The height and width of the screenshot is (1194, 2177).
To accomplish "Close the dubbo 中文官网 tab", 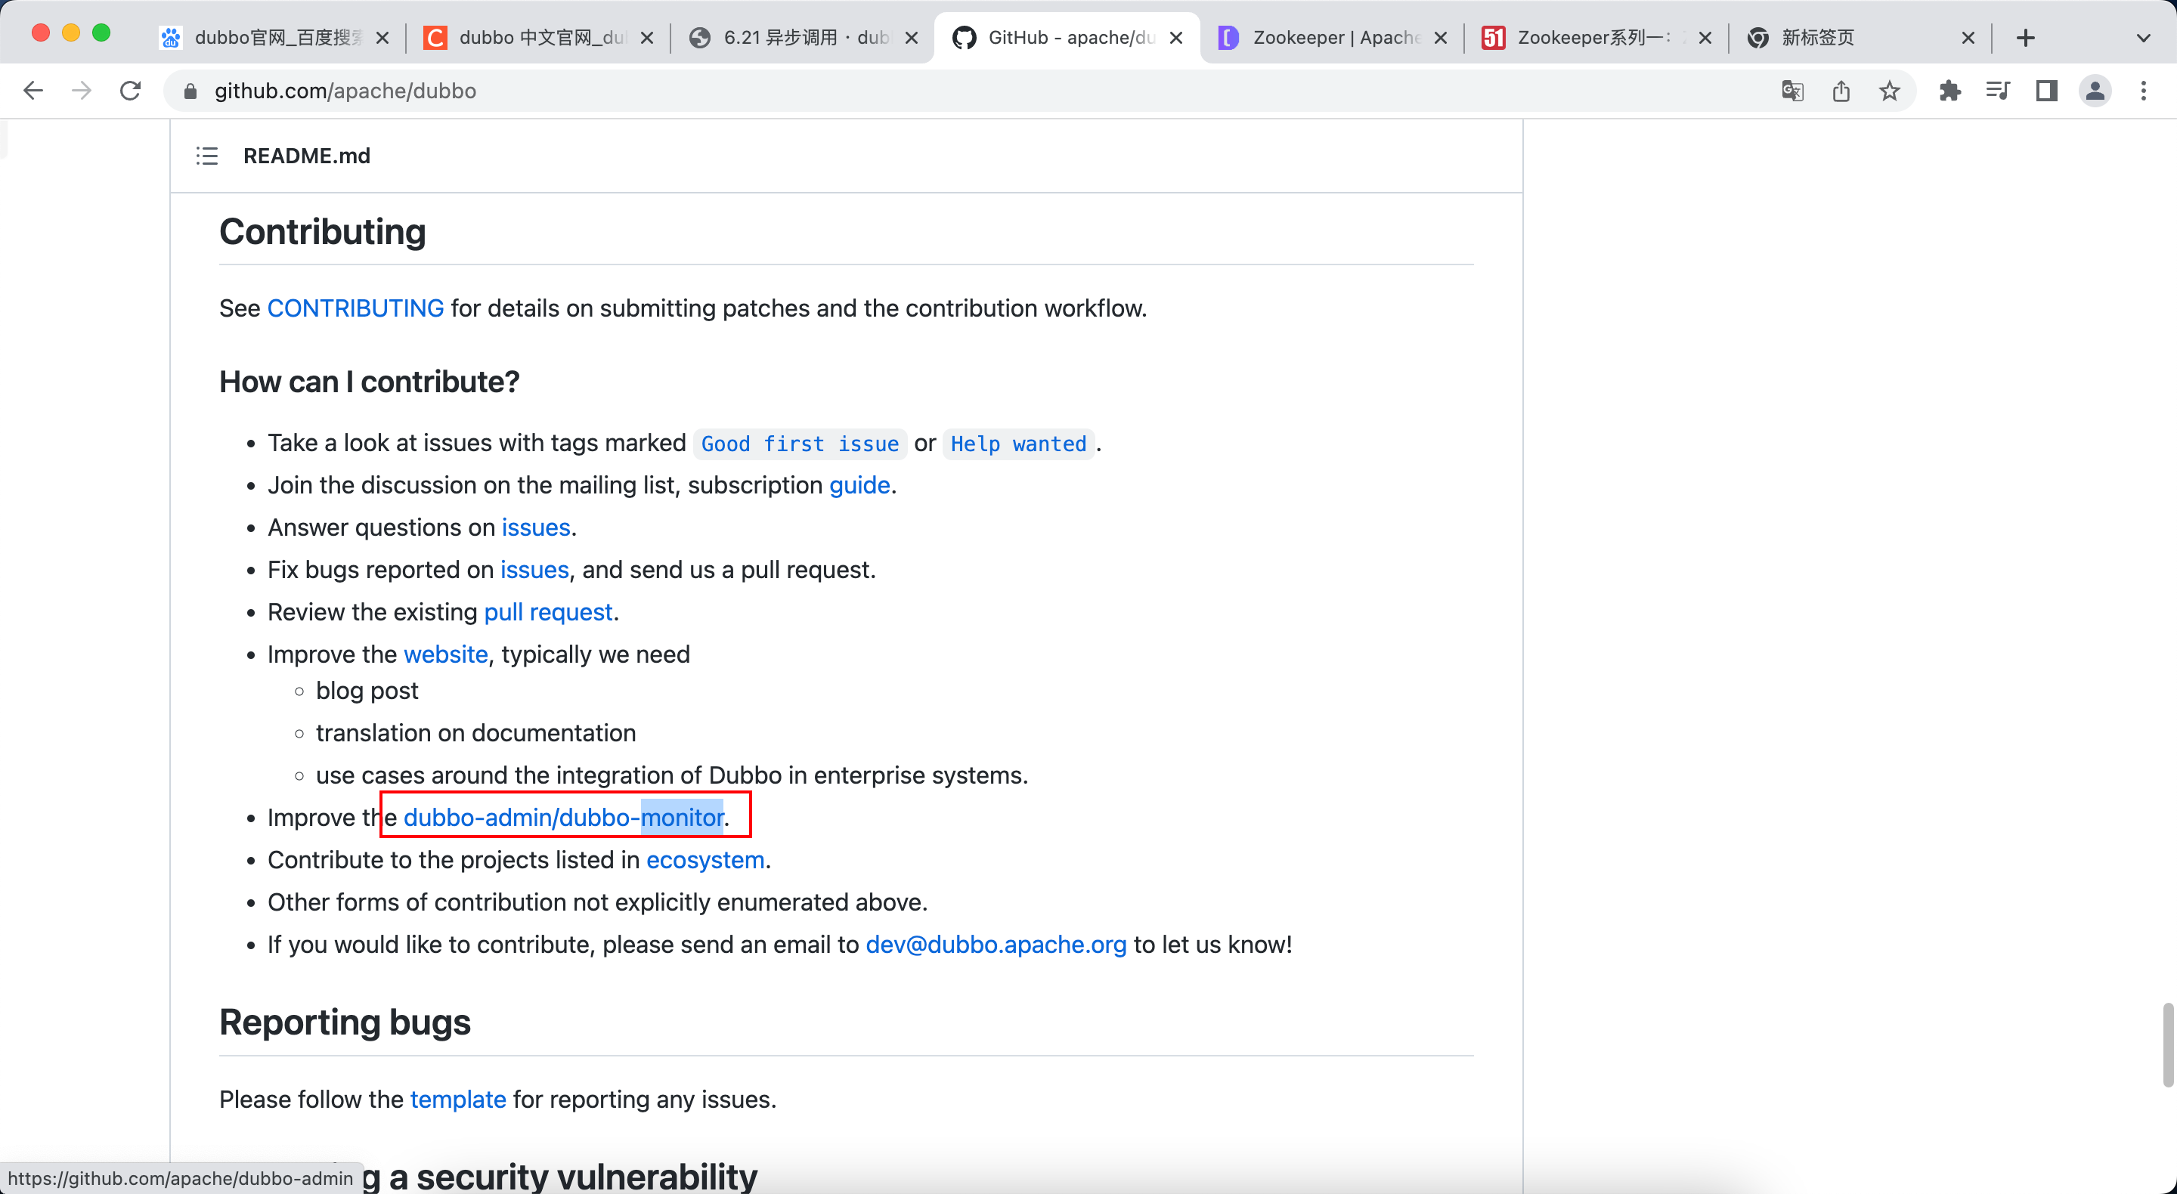I will [646, 38].
